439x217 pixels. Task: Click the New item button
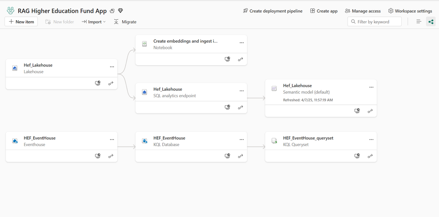[21, 22]
